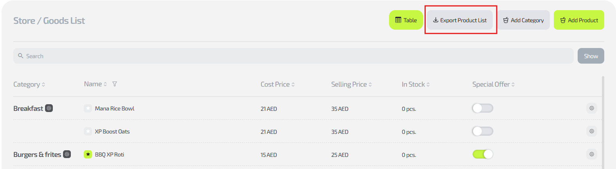616x169 pixels.
Task: Switch to Table view
Action: pyautogui.click(x=406, y=20)
